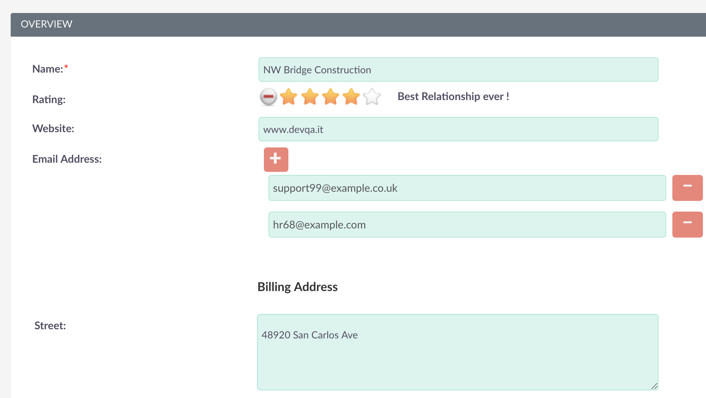Set rating to one star

tap(289, 97)
